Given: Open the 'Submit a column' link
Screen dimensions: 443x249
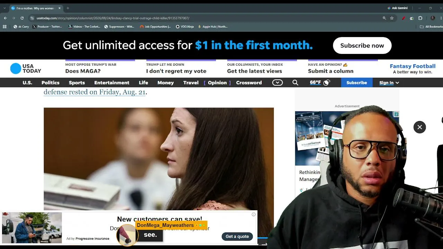Looking at the screenshot, I should (x=331, y=71).
